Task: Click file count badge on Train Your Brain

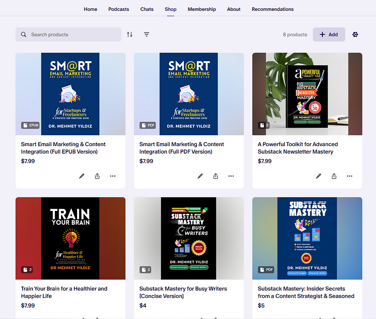Action: 27,270
